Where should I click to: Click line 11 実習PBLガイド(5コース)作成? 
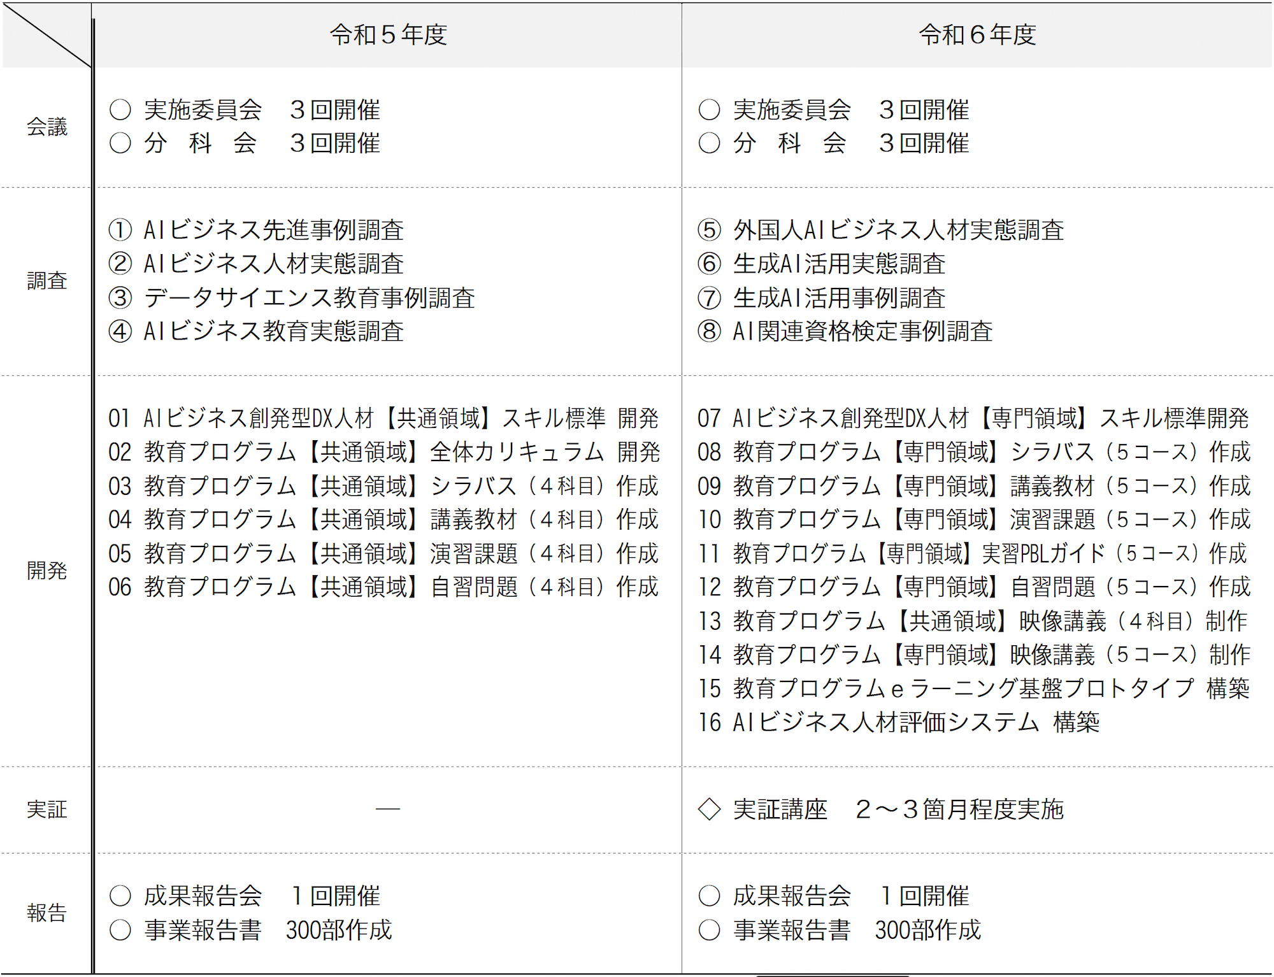[973, 553]
